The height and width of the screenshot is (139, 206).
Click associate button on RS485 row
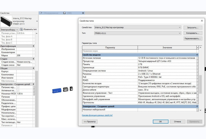[197, 80]
